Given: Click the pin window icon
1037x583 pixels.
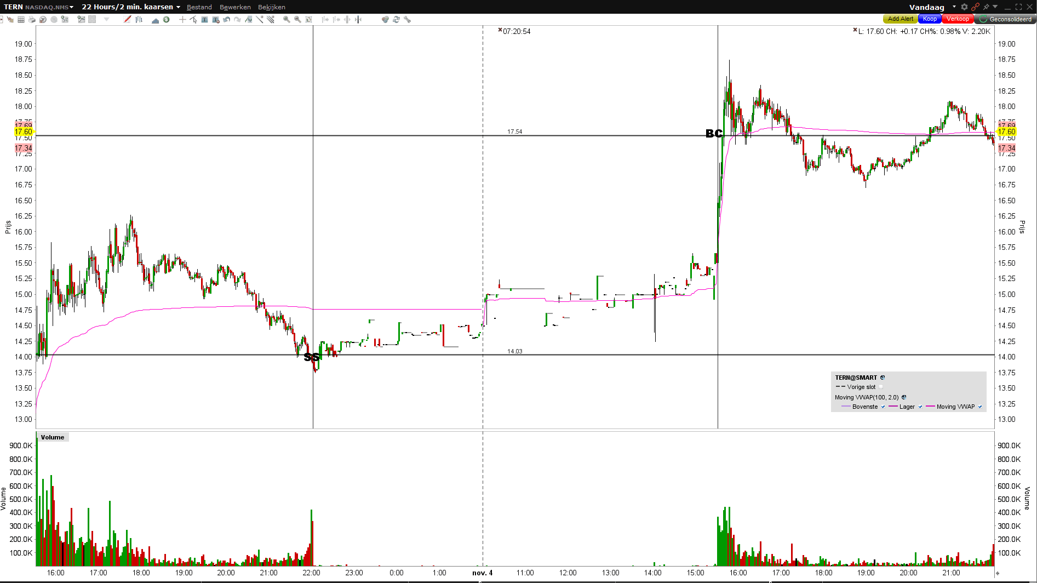Looking at the screenshot, I should pyautogui.click(x=986, y=7).
